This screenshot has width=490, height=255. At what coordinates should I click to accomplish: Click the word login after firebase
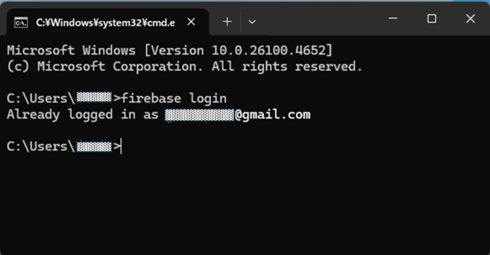pyautogui.click(x=208, y=98)
